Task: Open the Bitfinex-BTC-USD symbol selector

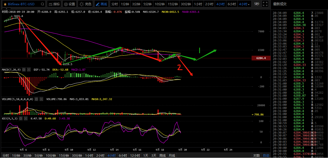Action: [x=21, y=4]
